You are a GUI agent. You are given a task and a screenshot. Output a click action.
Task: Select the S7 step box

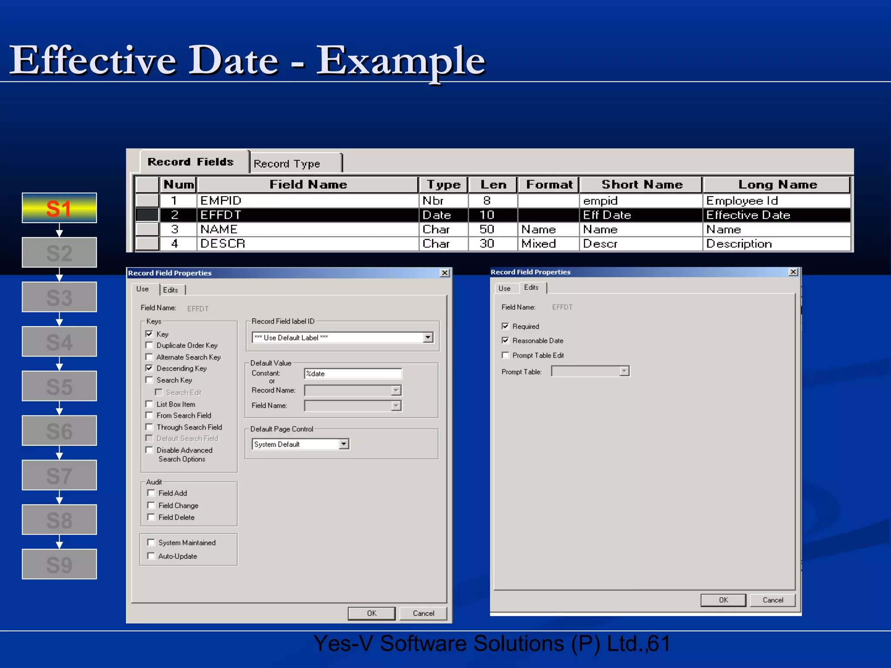point(59,475)
